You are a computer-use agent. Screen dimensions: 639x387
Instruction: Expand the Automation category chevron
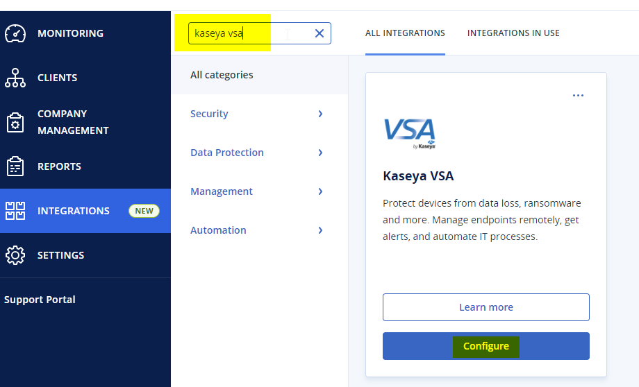click(320, 230)
